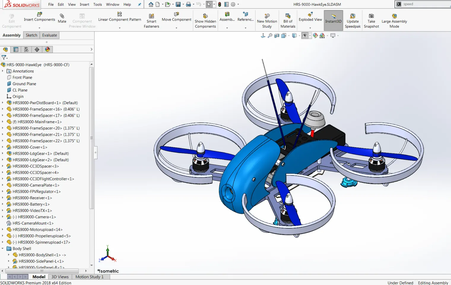
Task: Click the Home icon in the title bar
Action: [151, 4]
